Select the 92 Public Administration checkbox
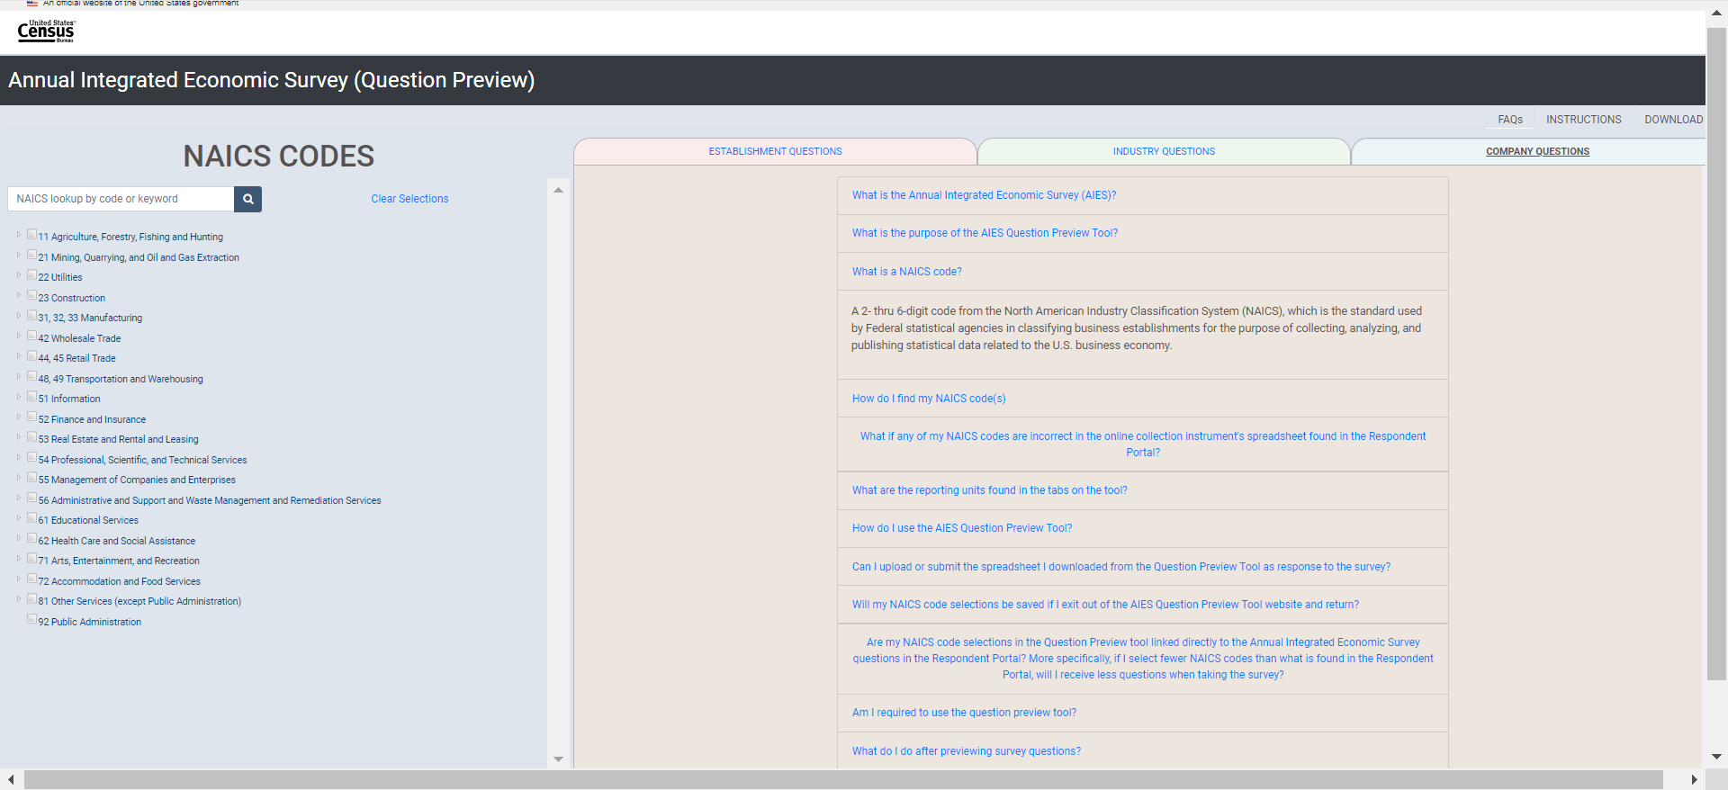Screen dimensions: 1728x790 click(32, 620)
